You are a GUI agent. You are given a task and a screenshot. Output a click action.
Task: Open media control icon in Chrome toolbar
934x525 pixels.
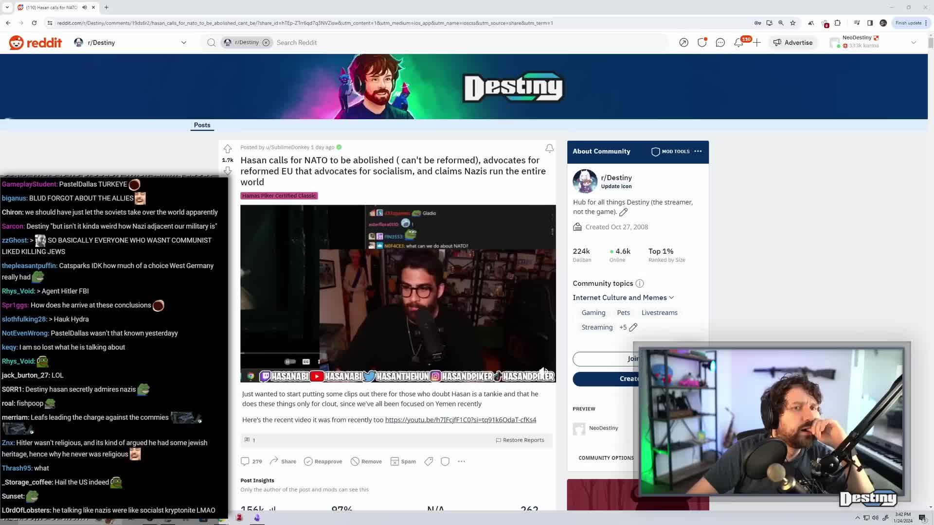point(857,23)
